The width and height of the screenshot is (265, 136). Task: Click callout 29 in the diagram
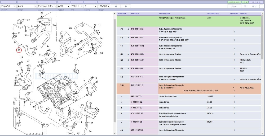[x=49, y=22]
